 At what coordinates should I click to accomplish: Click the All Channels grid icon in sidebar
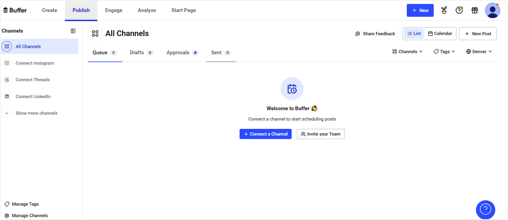(7, 47)
